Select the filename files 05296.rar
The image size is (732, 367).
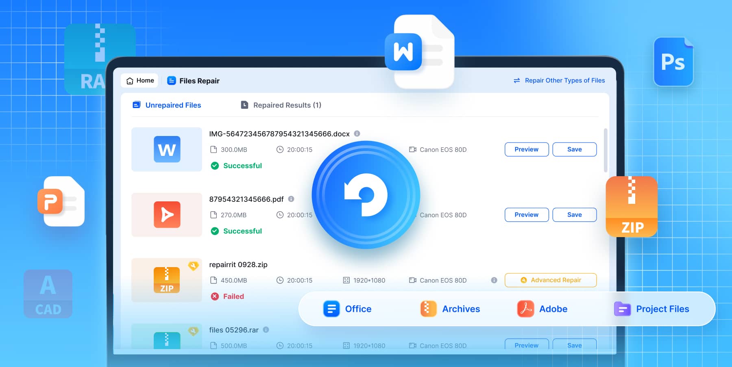(x=234, y=330)
